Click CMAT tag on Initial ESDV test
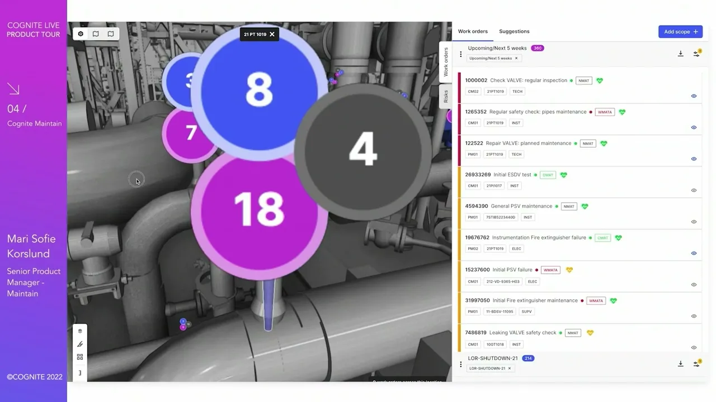 coord(548,175)
